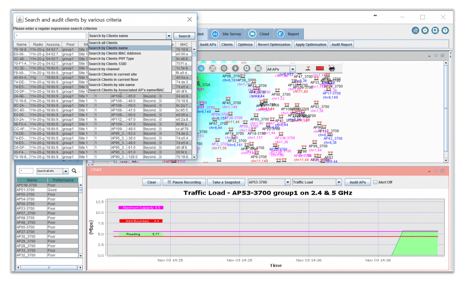
Task: Maximize the Chart panel with its square icon
Action: pyautogui.click(x=436, y=171)
